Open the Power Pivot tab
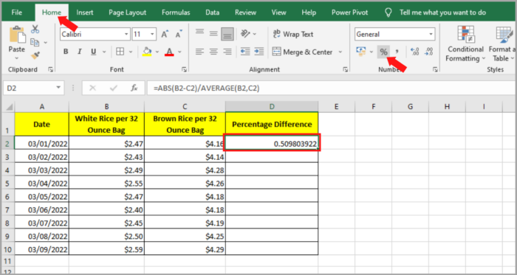 (349, 13)
